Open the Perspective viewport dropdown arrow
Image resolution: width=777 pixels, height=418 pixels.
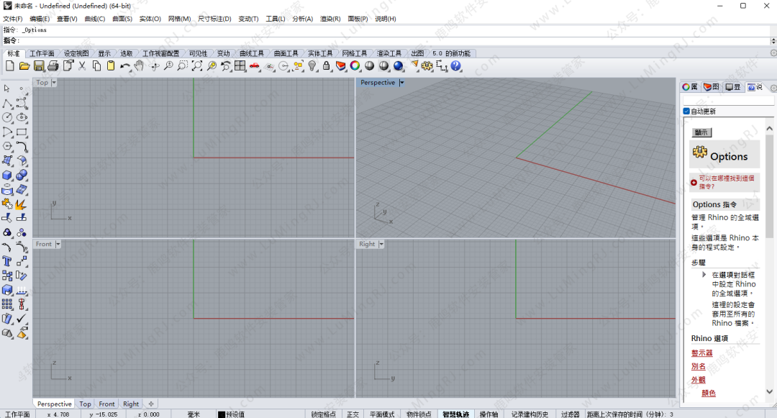(401, 83)
